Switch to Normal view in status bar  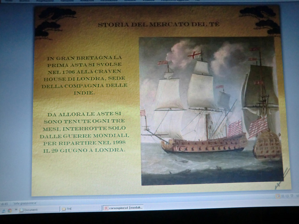tap(278, 196)
